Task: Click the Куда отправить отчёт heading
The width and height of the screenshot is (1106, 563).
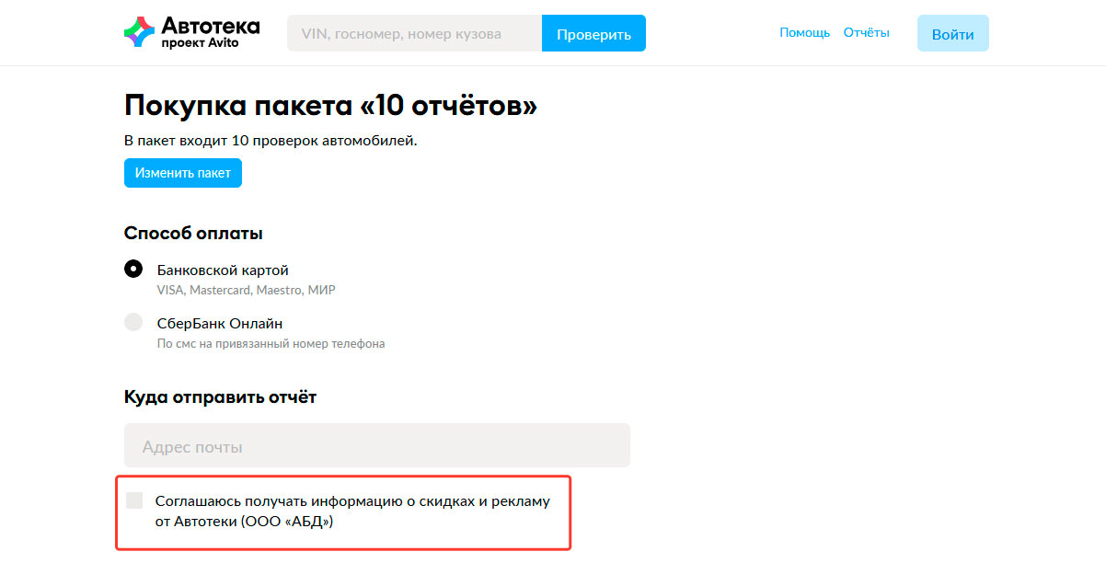Action: (220, 397)
